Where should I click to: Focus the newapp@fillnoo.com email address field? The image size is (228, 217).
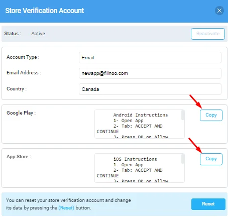(150, 73)
